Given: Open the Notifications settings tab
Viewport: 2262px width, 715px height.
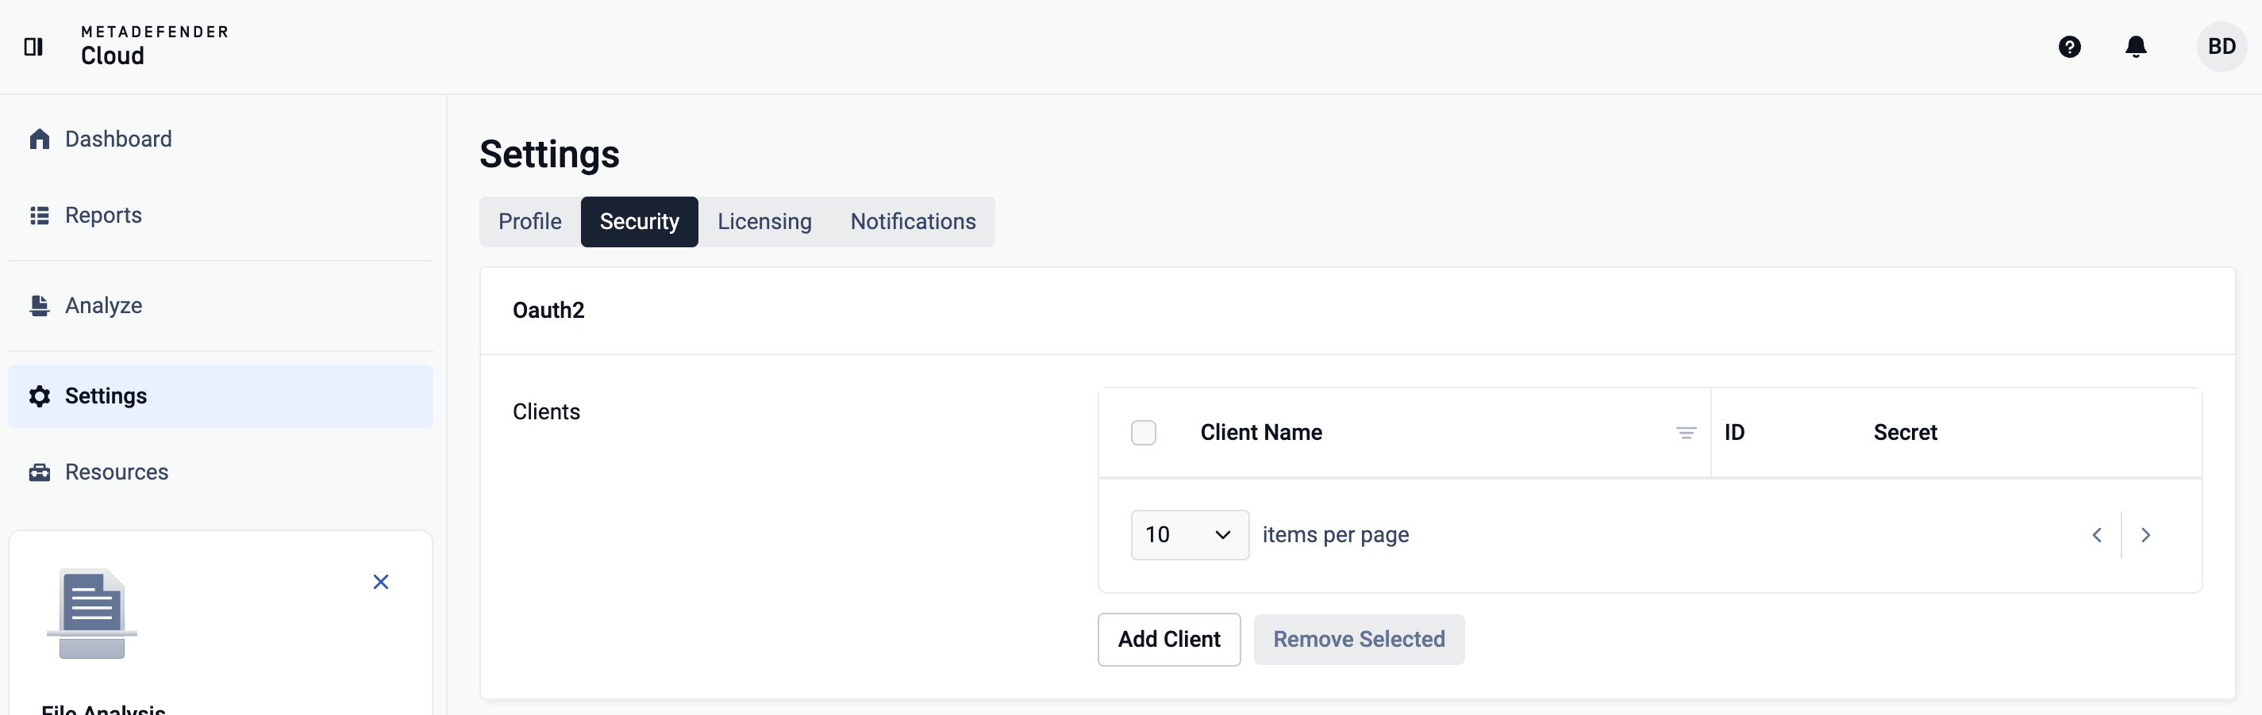Looking at the screenshot, I should 913,221.
